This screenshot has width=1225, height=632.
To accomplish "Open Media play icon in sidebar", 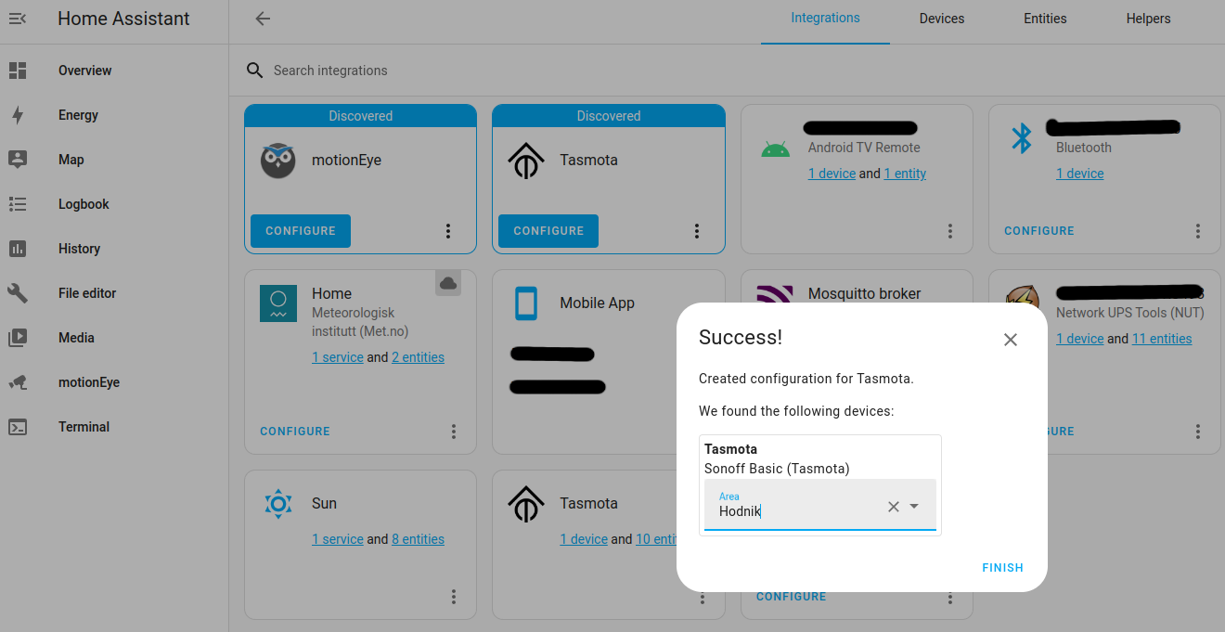I will pos(18,338).
